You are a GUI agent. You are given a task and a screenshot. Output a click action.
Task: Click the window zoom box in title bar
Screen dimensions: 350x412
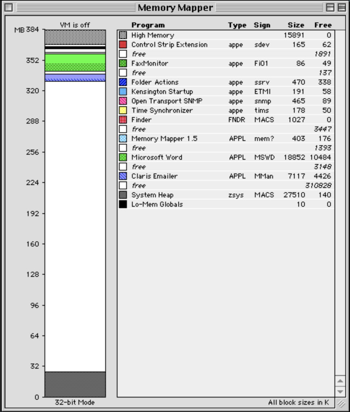(x=330, y=8)
